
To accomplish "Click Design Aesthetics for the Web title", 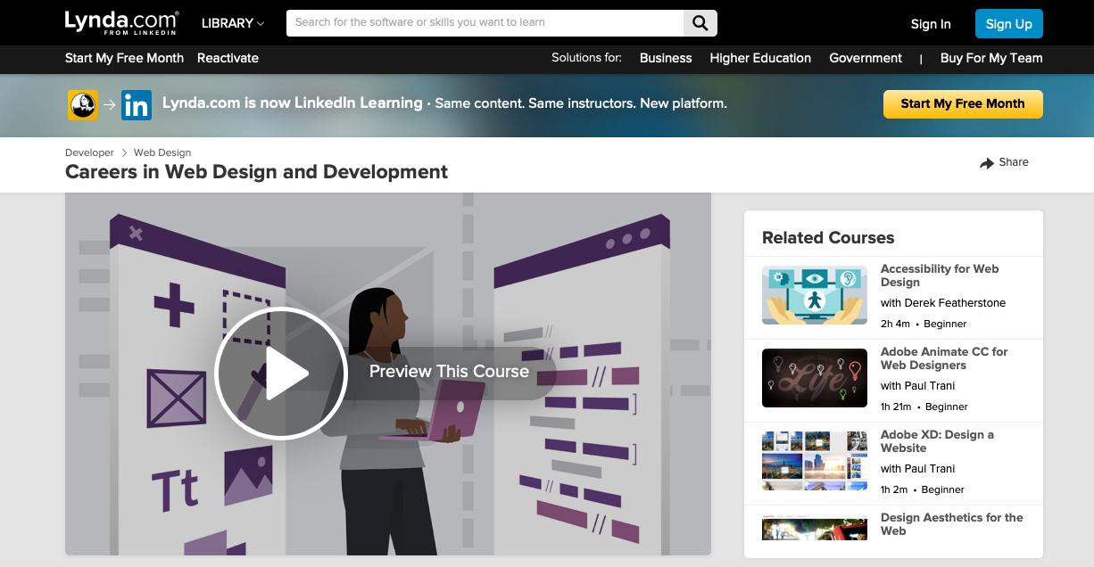I will pos(952,524).
